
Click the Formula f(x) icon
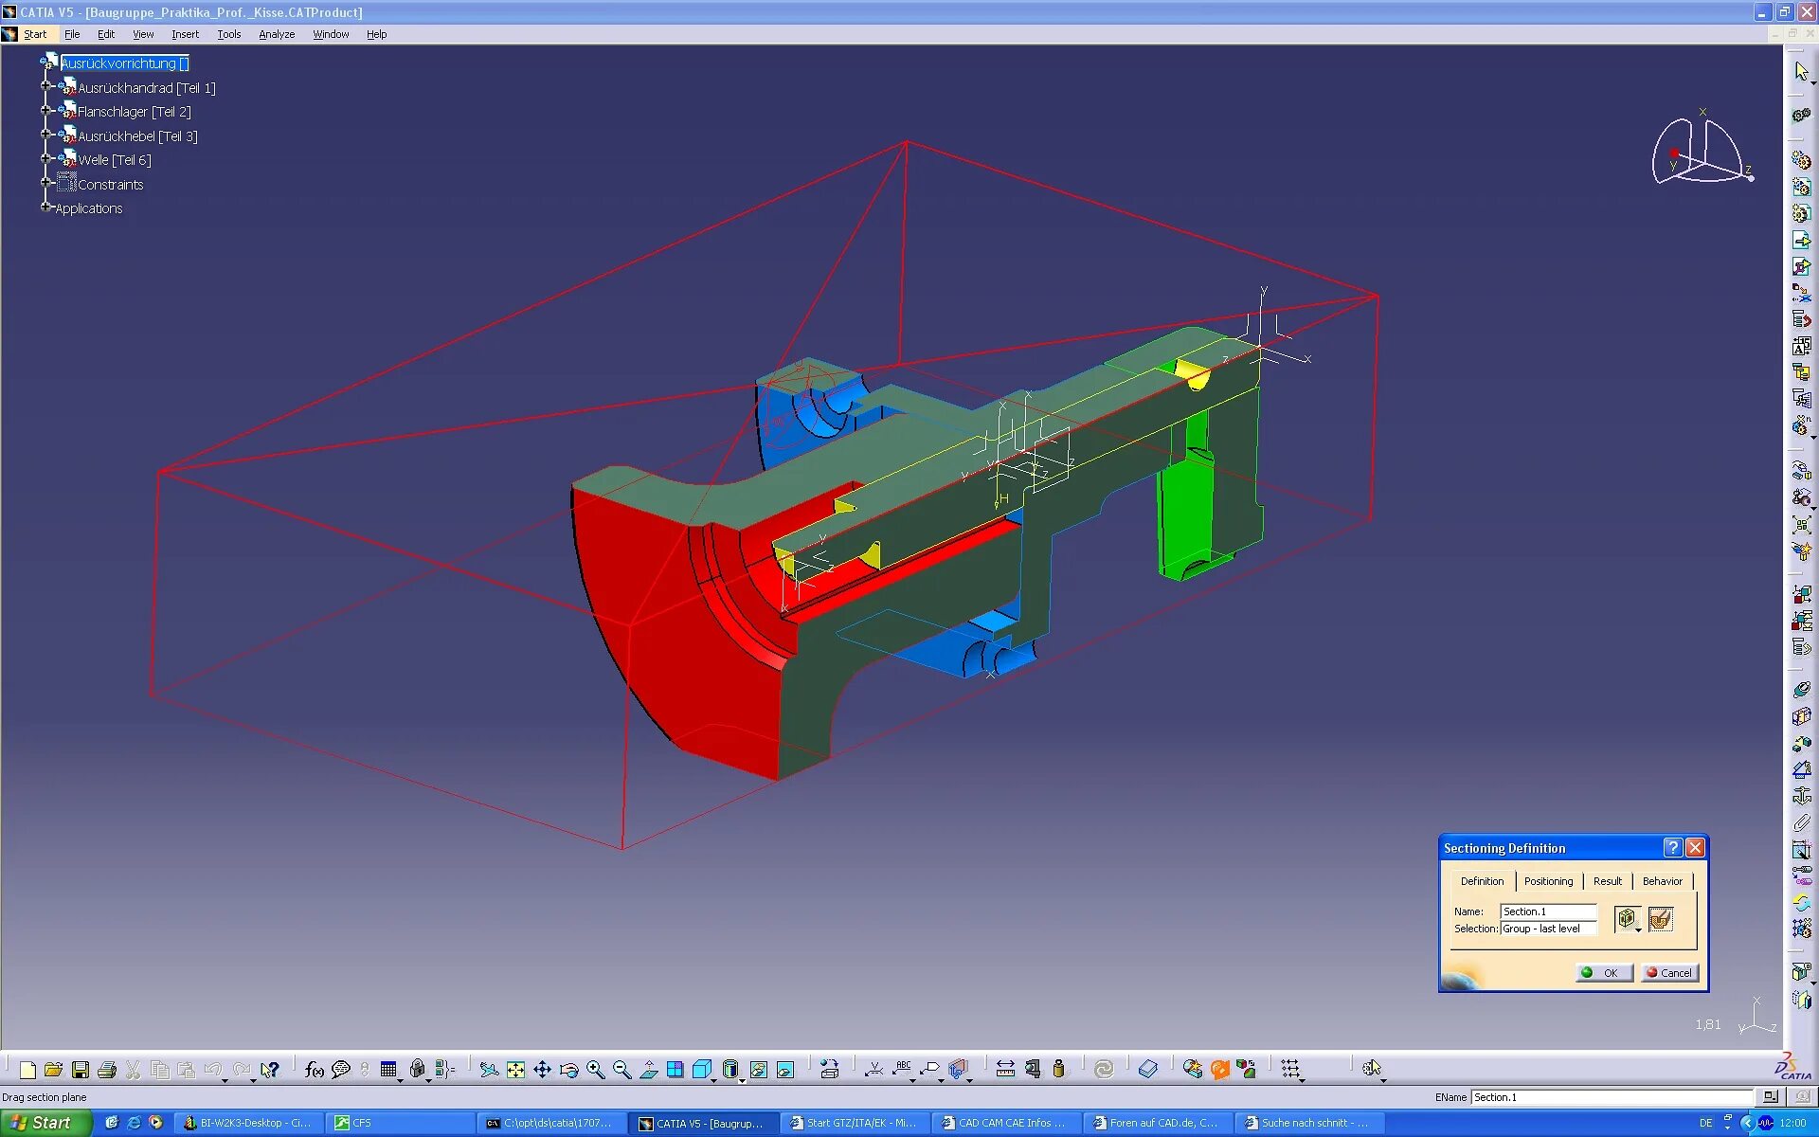(314, 1070)
